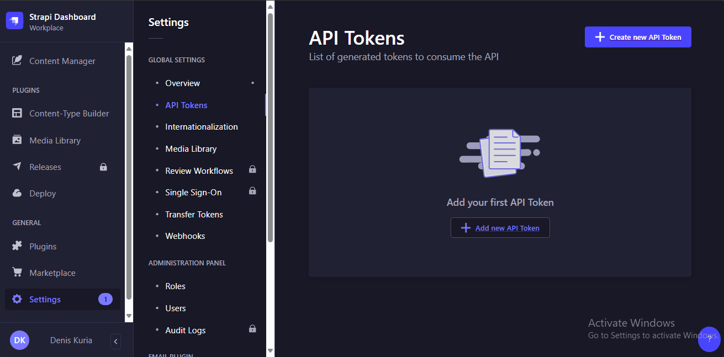Click the API Tokens page heading
Image resolution: width=724 pixels, height=357 pixels.
(357, 38)
